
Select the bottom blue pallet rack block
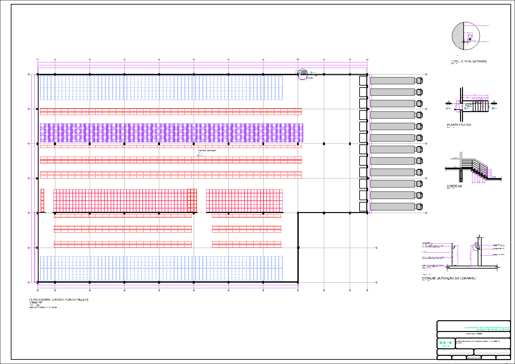pos(161,268)
